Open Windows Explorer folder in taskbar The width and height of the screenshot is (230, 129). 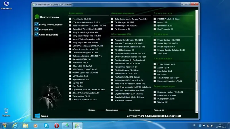tap(25, 126)
